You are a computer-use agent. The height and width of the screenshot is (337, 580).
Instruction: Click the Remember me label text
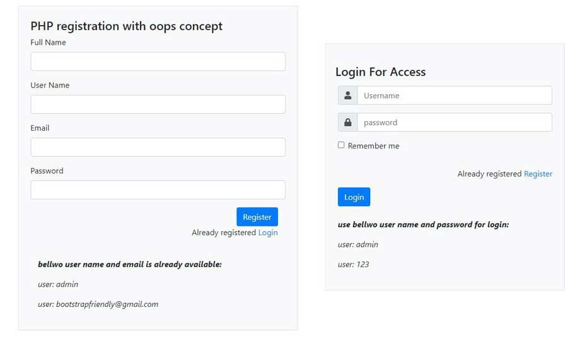pyautogui.click(x=373, y=146)
